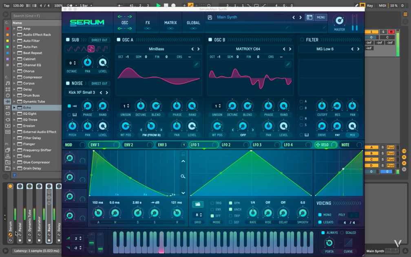This screenshot has height=257, width=411.
Task: Open the LFO shape folder icon
Action: tap(198, 204)
